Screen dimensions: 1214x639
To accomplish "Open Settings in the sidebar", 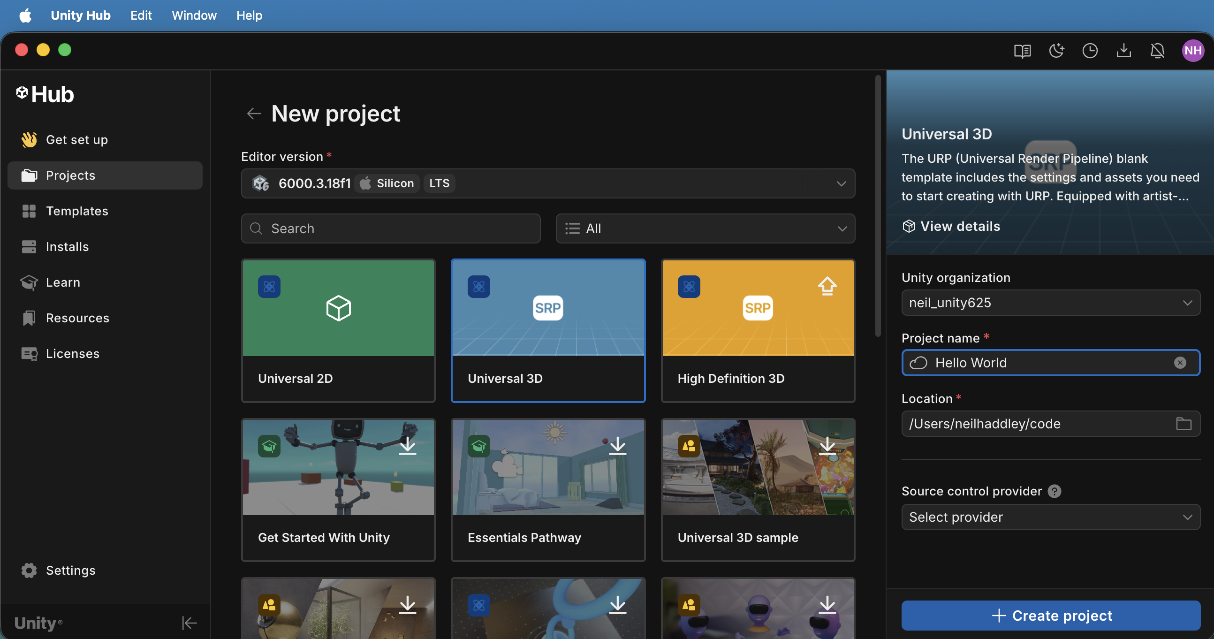I will point(105,570).
